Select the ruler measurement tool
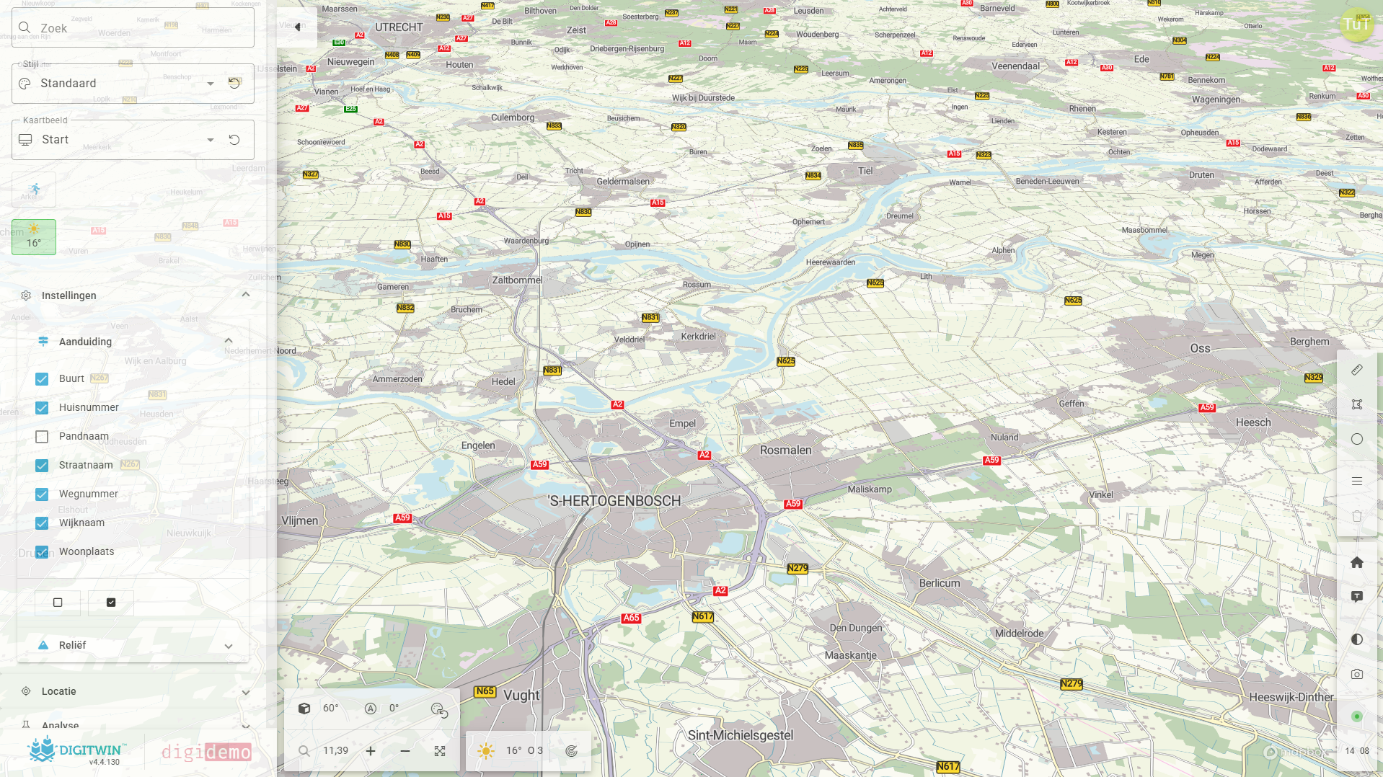 tap(1357, 370)
